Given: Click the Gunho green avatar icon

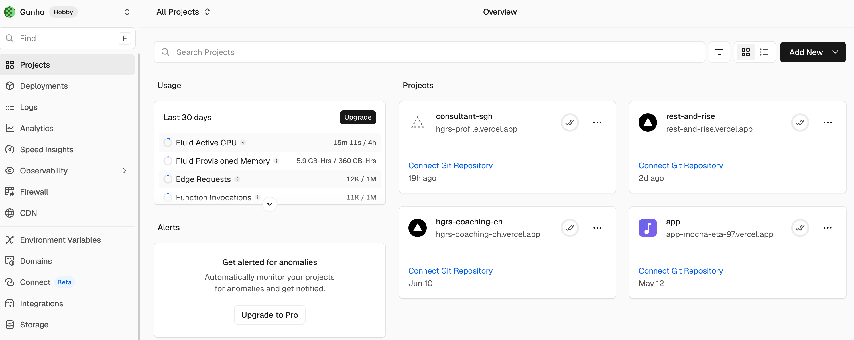Looking at the screenshot, I should [x=10, y=12].
